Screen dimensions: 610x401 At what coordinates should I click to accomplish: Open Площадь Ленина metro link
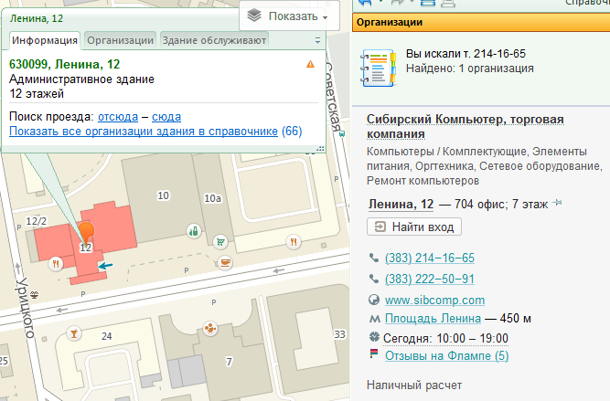(x=433, y=318)
